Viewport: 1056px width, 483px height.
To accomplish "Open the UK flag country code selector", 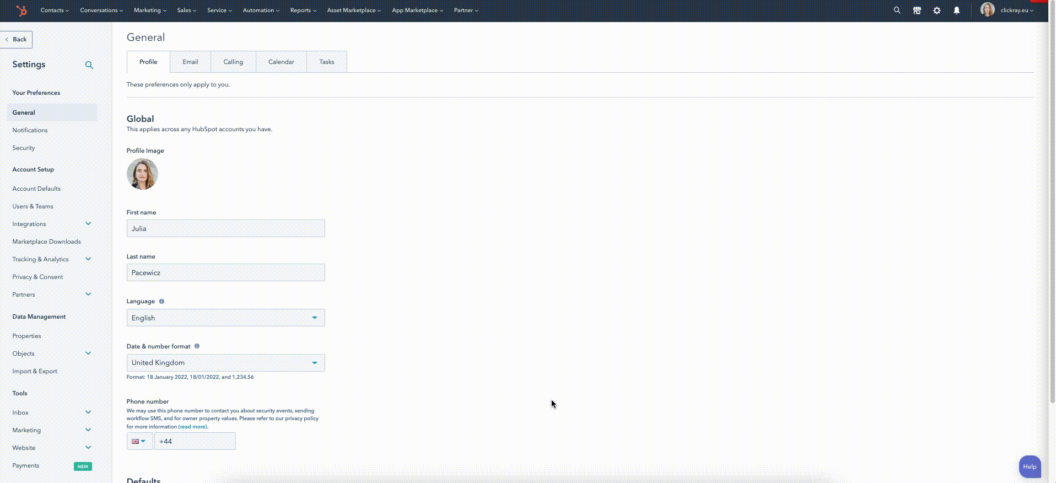I will pos(139,441).
